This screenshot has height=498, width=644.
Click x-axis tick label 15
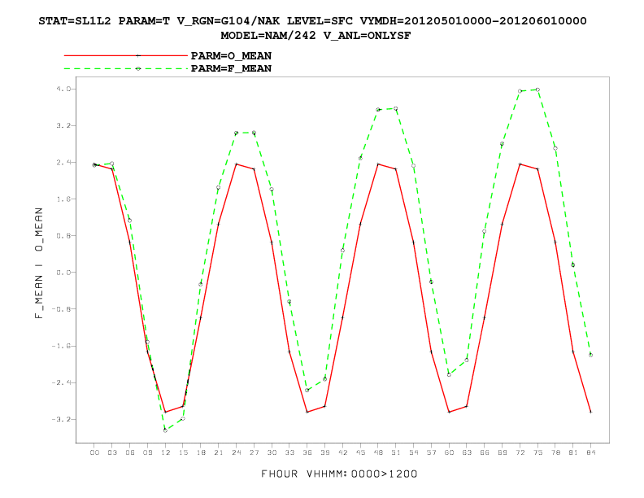coord(183,452)
